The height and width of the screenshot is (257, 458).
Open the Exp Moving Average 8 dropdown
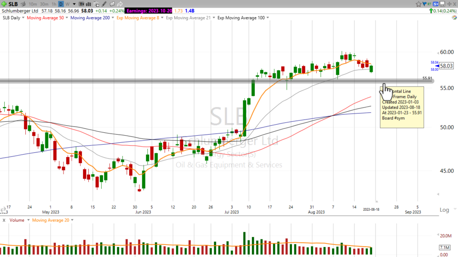pyautogui.click(x=162, y=18)
